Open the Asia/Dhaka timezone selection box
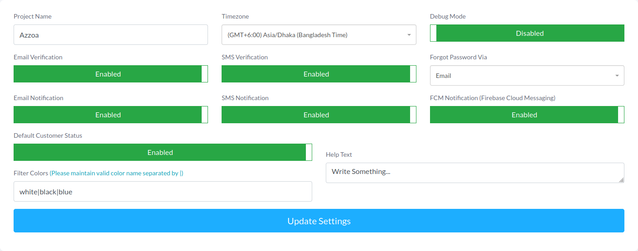 pos(313,35)
